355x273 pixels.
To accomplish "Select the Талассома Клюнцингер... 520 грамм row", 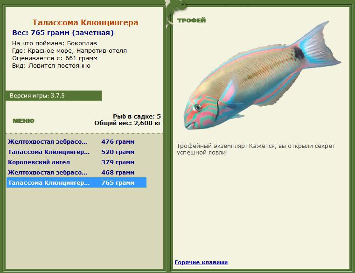I will pos(77,152).
